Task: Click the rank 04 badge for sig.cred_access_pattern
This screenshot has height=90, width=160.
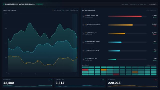Action: pos(83,42)
